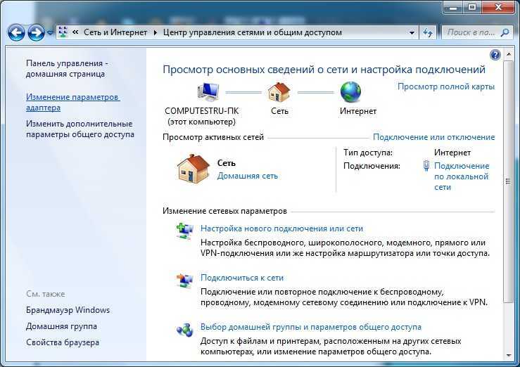Refresh the page with refresh button
Viewport: 520px width, 367px height.
(x=428, y=32)
